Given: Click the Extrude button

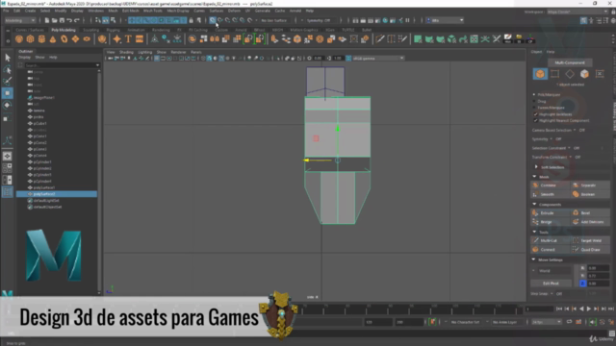Looking at the screenshot, I should coord(550,212).
